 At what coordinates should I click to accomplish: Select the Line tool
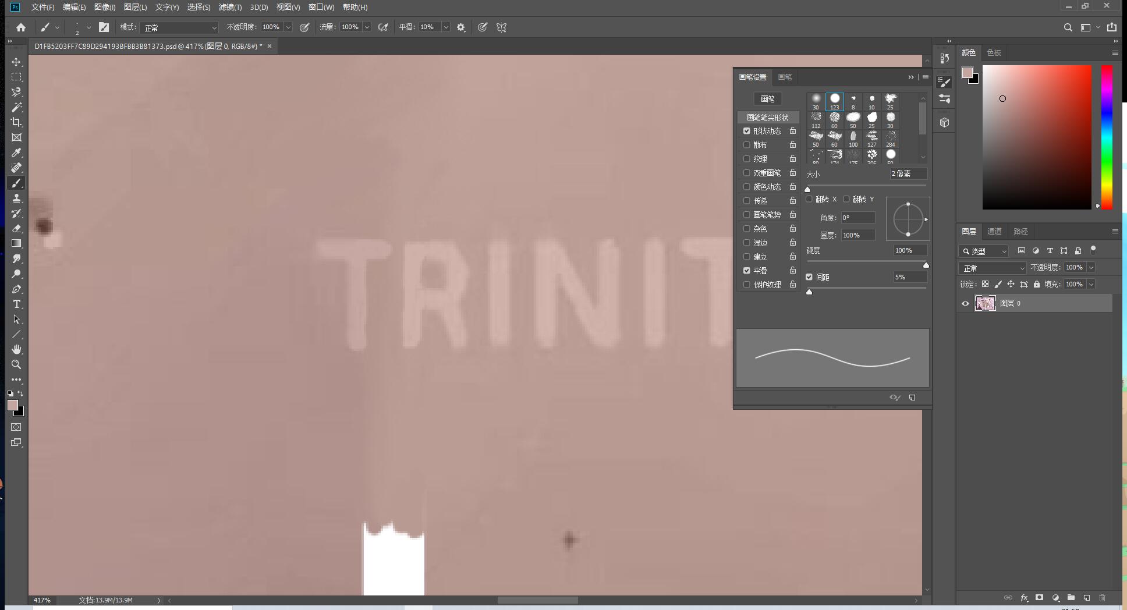pyautogui.click(x=16, y=334)
